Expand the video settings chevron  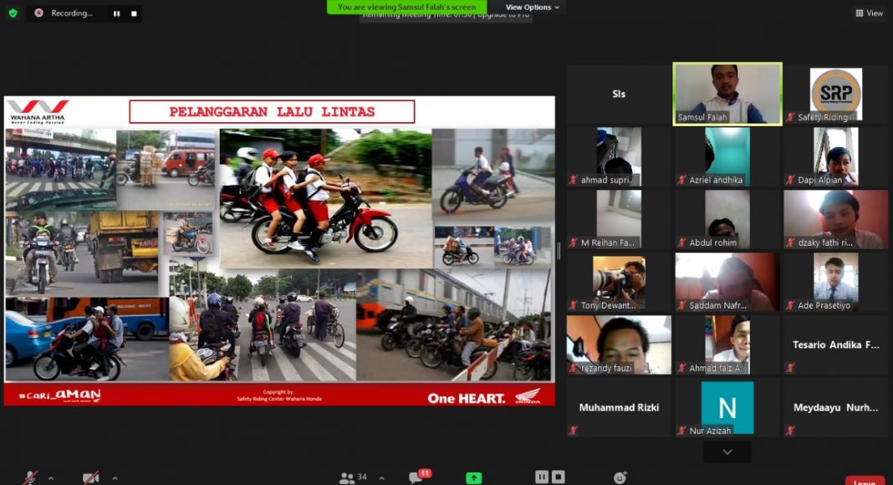point(115,478)
